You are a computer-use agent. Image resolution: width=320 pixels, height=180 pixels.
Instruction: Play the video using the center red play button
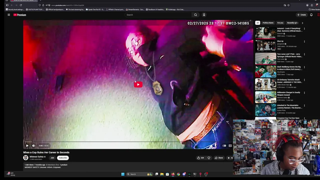point(138,84)
